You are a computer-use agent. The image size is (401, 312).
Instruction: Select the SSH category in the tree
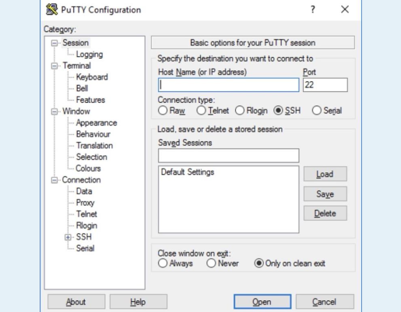[84, 237]
